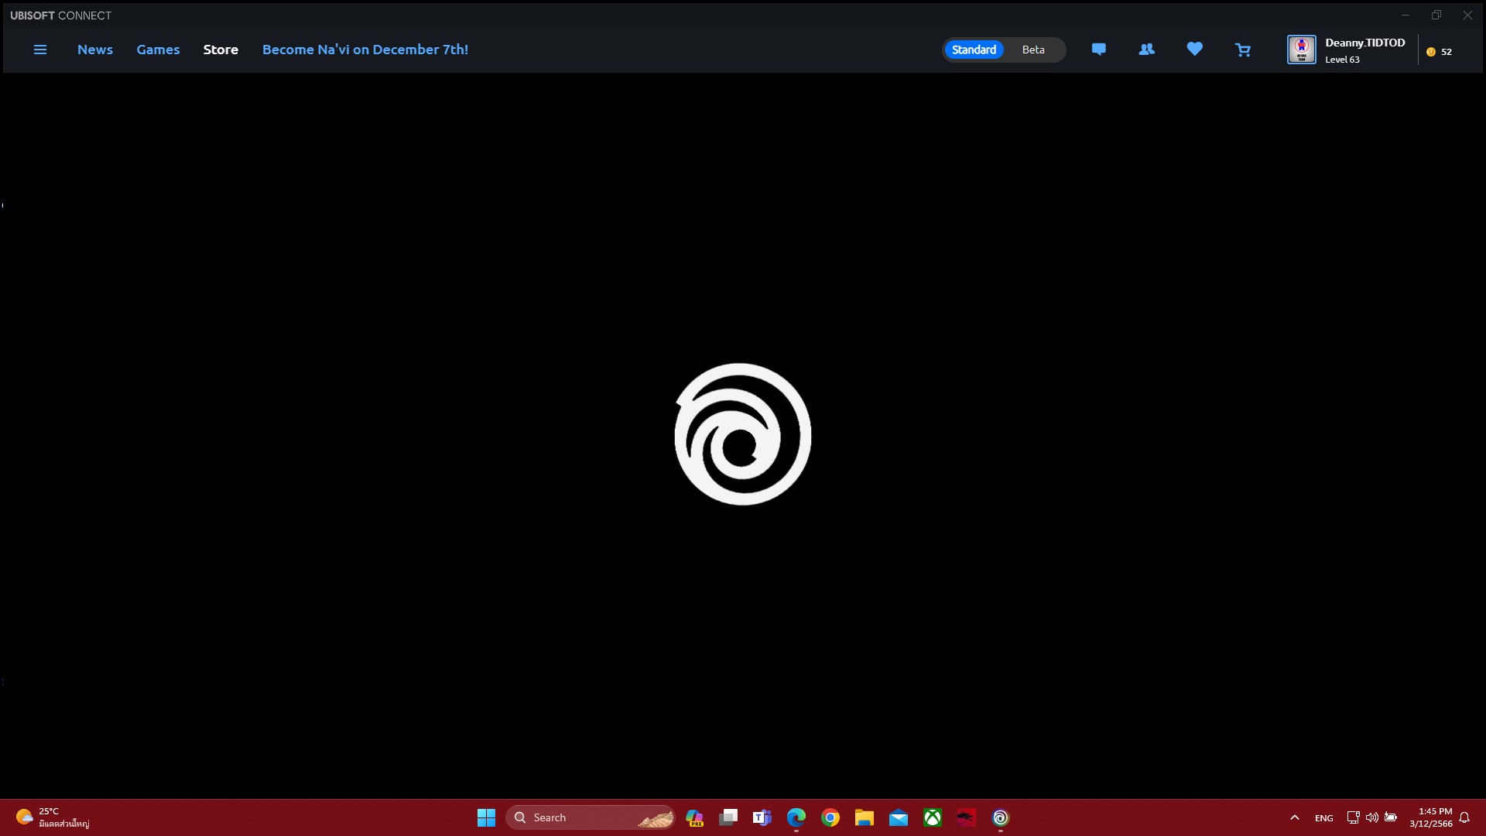This screenshot has width=1486, height=836.
Task: Switch to the Store tab
Action: 221,50
